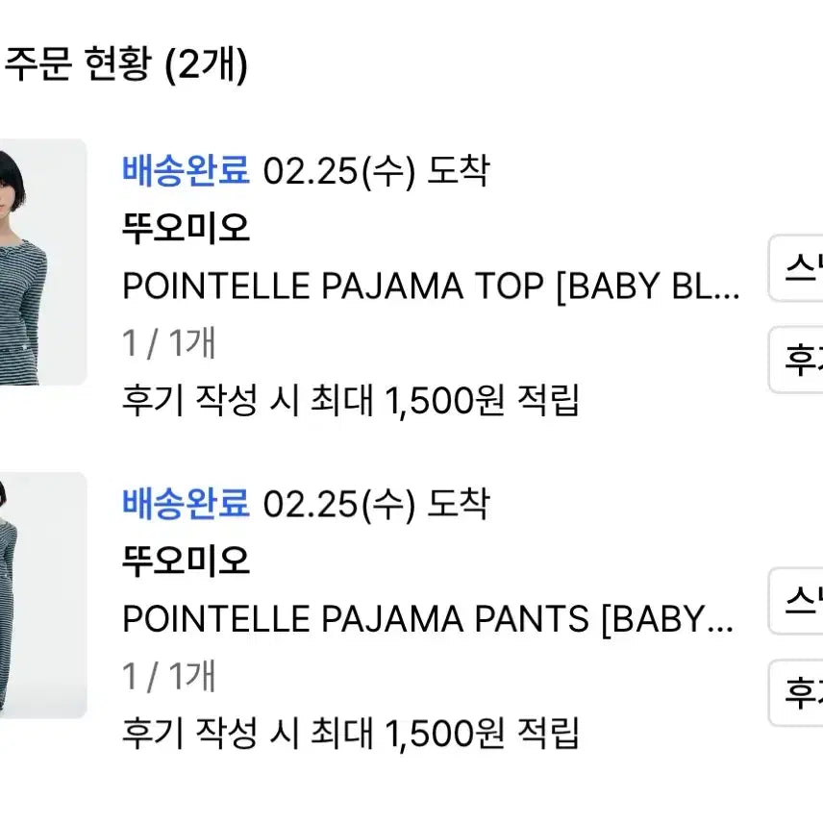This screenshot has width=823, height=823.
Task: Click the 배송완료 status on second order
Action: [185, 503]
